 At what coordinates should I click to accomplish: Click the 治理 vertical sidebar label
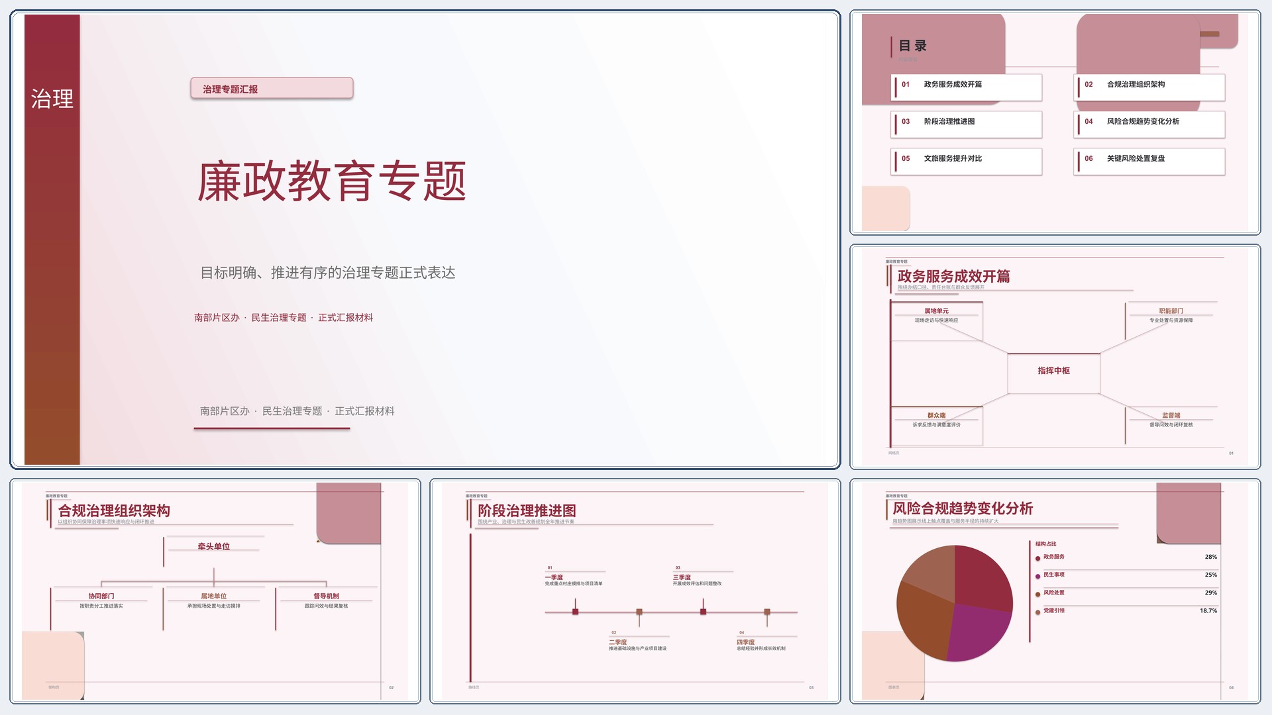click(x=52, y=99)
